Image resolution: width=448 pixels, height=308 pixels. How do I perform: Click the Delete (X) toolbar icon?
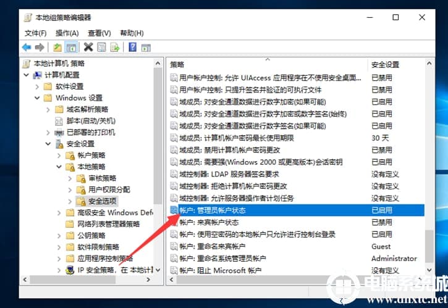(x=88, y=47)
